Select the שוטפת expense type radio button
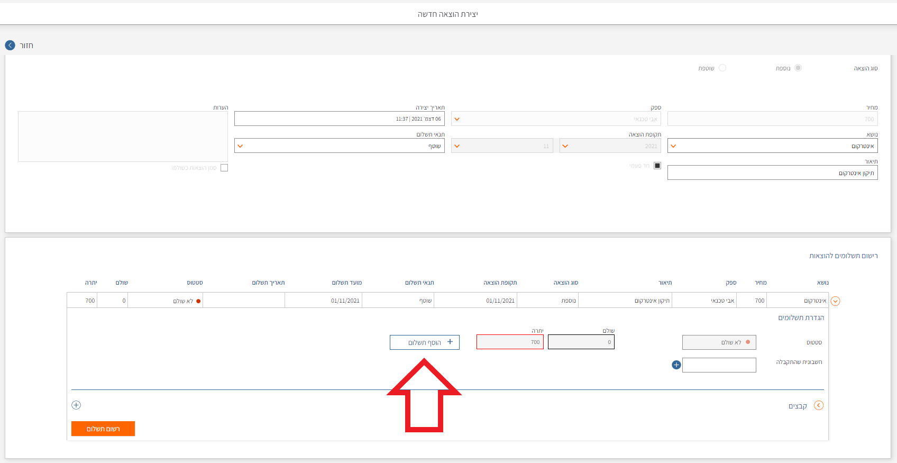This screenshot has height=463, width=897. (722, 68)
